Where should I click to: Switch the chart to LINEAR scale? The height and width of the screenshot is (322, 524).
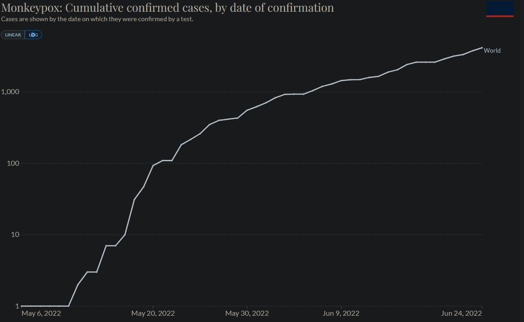(x=13, y=35)
